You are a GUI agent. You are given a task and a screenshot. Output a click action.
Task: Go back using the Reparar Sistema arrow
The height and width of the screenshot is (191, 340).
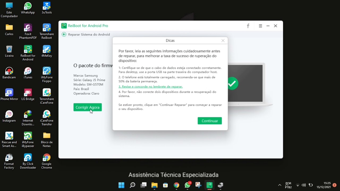click(64, 34)
